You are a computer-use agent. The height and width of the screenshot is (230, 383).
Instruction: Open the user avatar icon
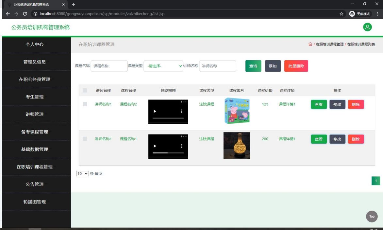367,27
